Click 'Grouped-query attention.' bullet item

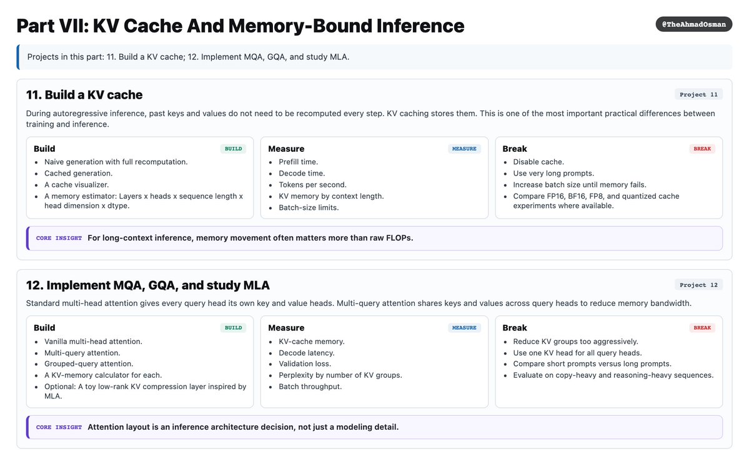(x=89, y=363)
